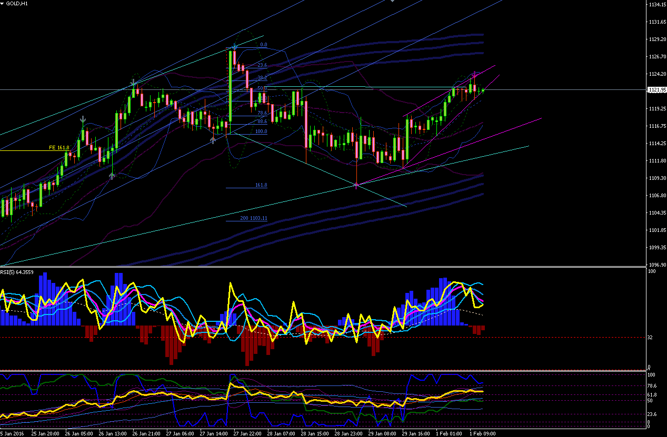The image size is (667, 437).
Task: Click the 26 Jan 21:00 time label
Action: coord(146,434)
